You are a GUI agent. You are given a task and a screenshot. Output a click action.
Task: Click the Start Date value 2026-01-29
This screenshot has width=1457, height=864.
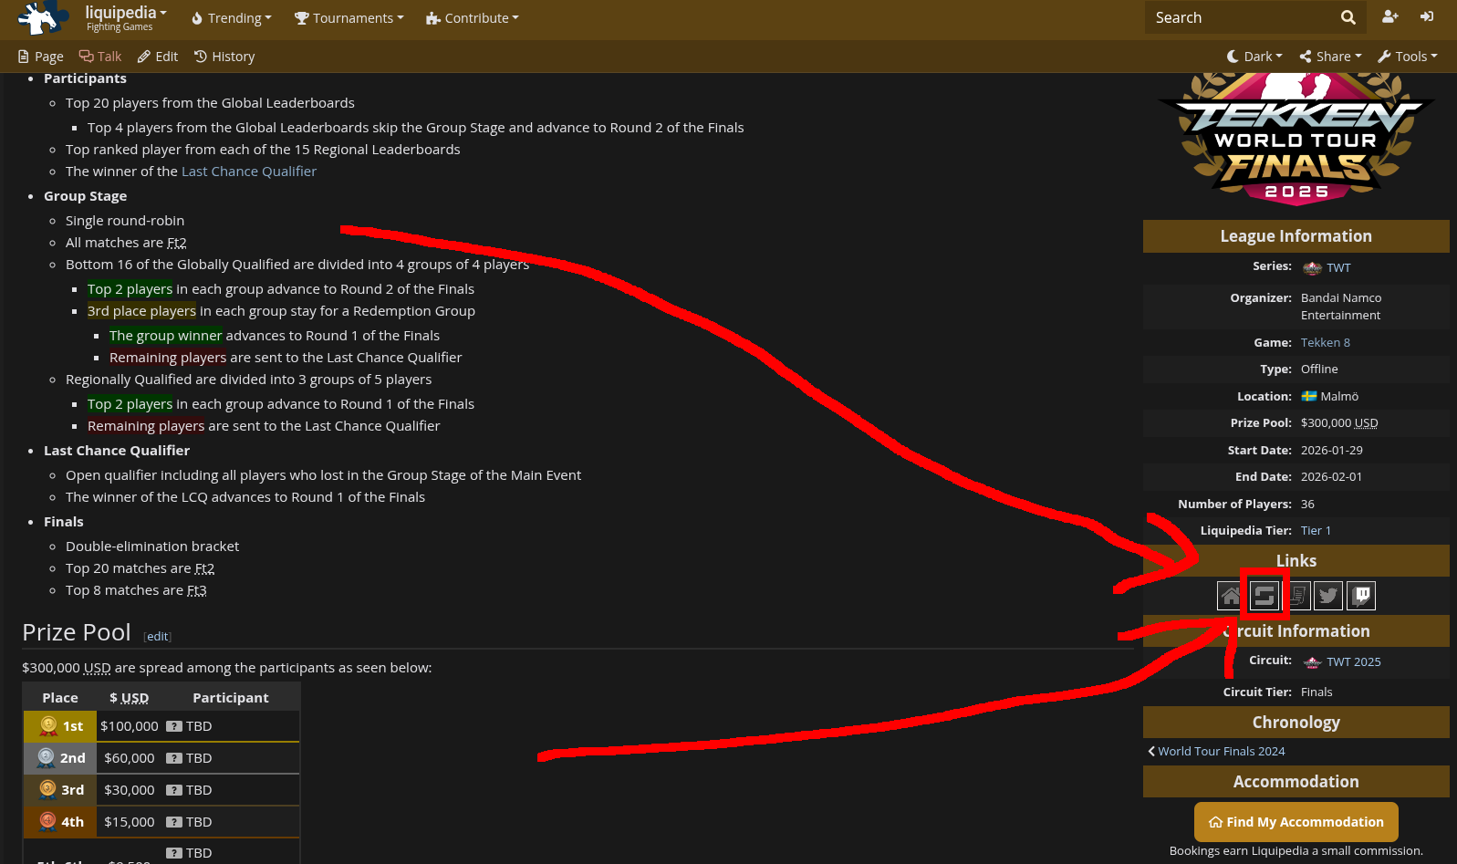[x=1332, y=450]
